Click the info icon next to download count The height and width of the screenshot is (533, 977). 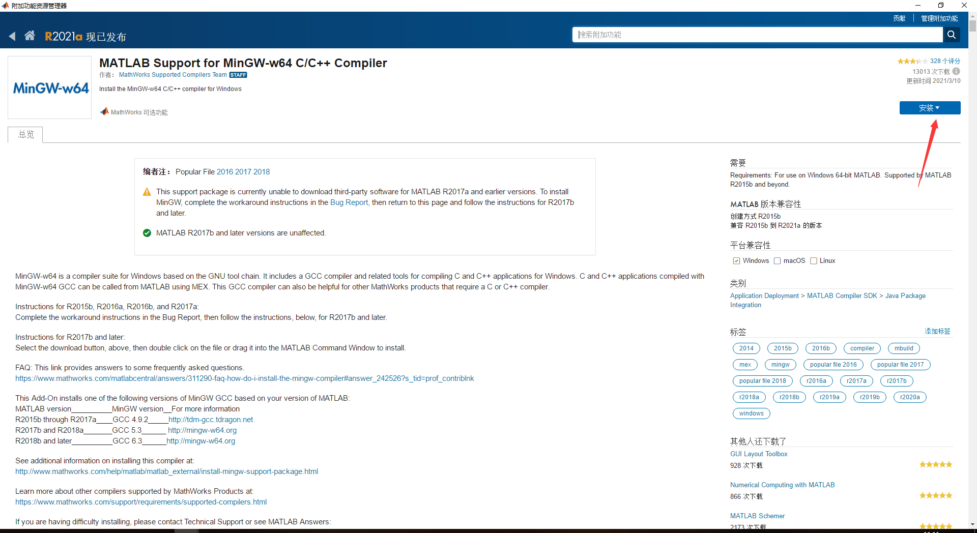pos(957,71)
